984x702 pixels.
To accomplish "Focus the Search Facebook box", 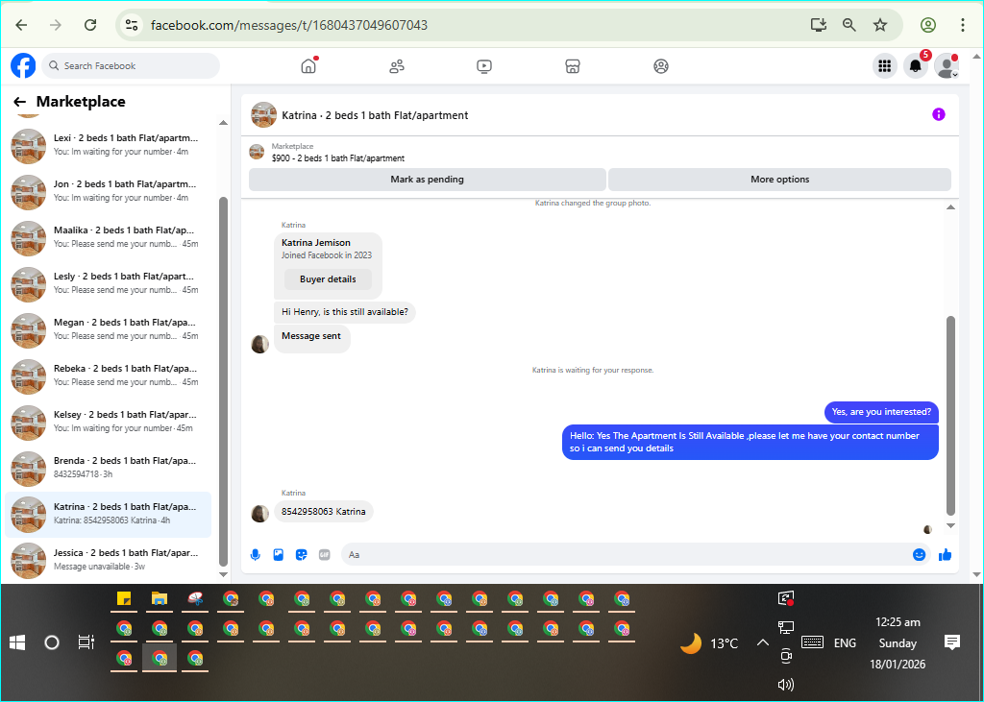I will coord(131,66).
